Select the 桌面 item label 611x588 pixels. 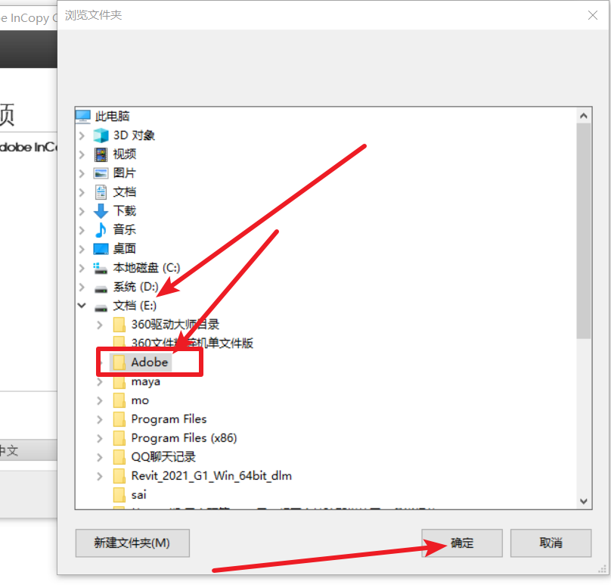[x=124, y=249]
